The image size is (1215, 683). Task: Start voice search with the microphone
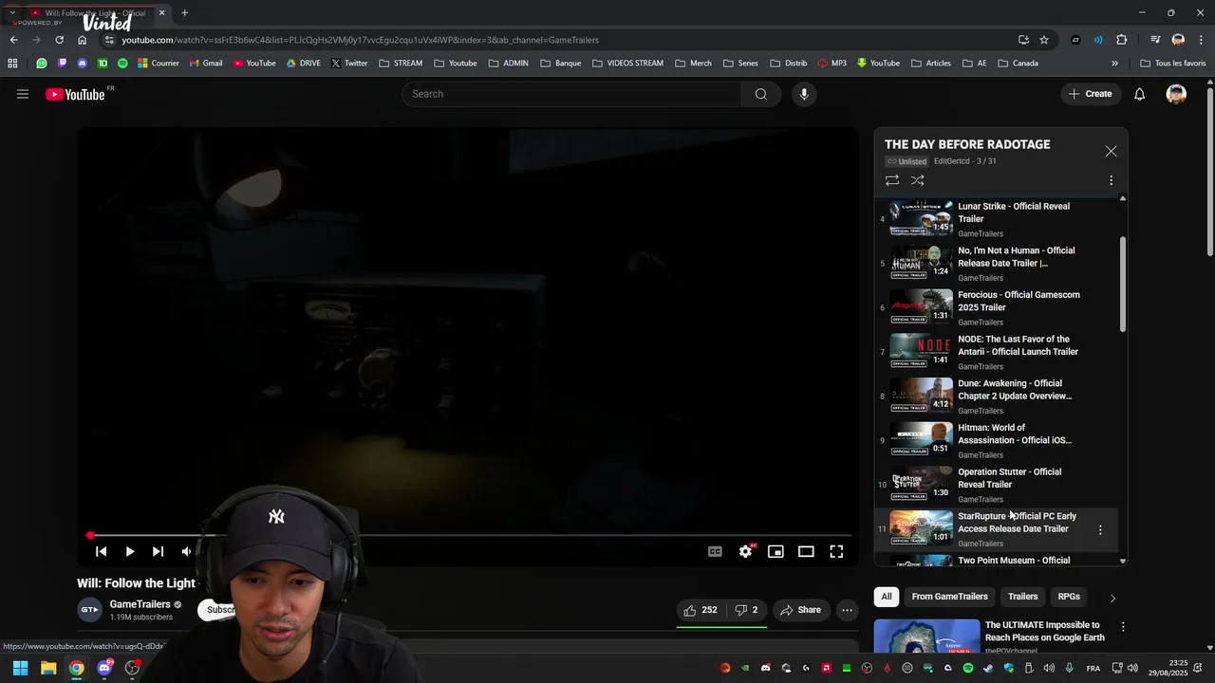[804, 94]
